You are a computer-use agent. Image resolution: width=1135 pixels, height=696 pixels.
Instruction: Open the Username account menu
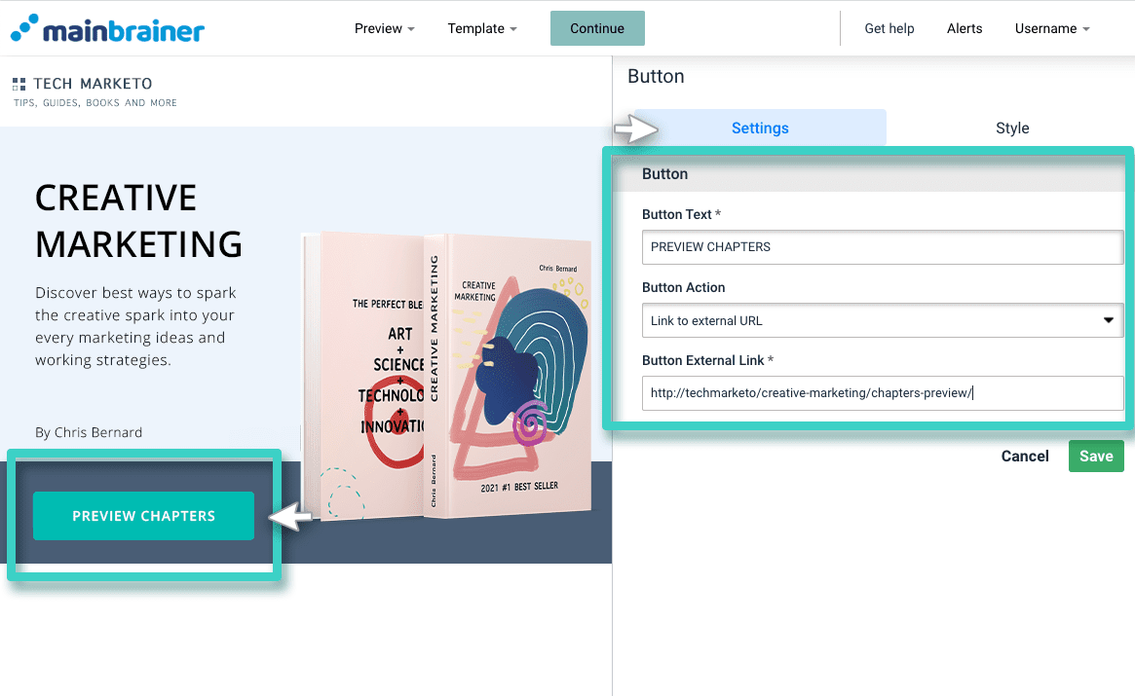coord(1051,28)
